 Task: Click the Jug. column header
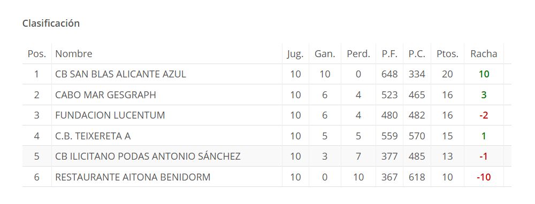[295, 54]
